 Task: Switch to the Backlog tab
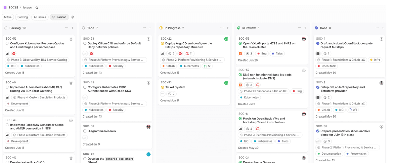pos(23,17)
